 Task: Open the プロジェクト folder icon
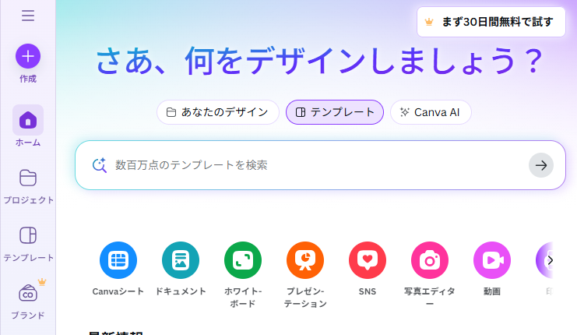tap(28, 178)
